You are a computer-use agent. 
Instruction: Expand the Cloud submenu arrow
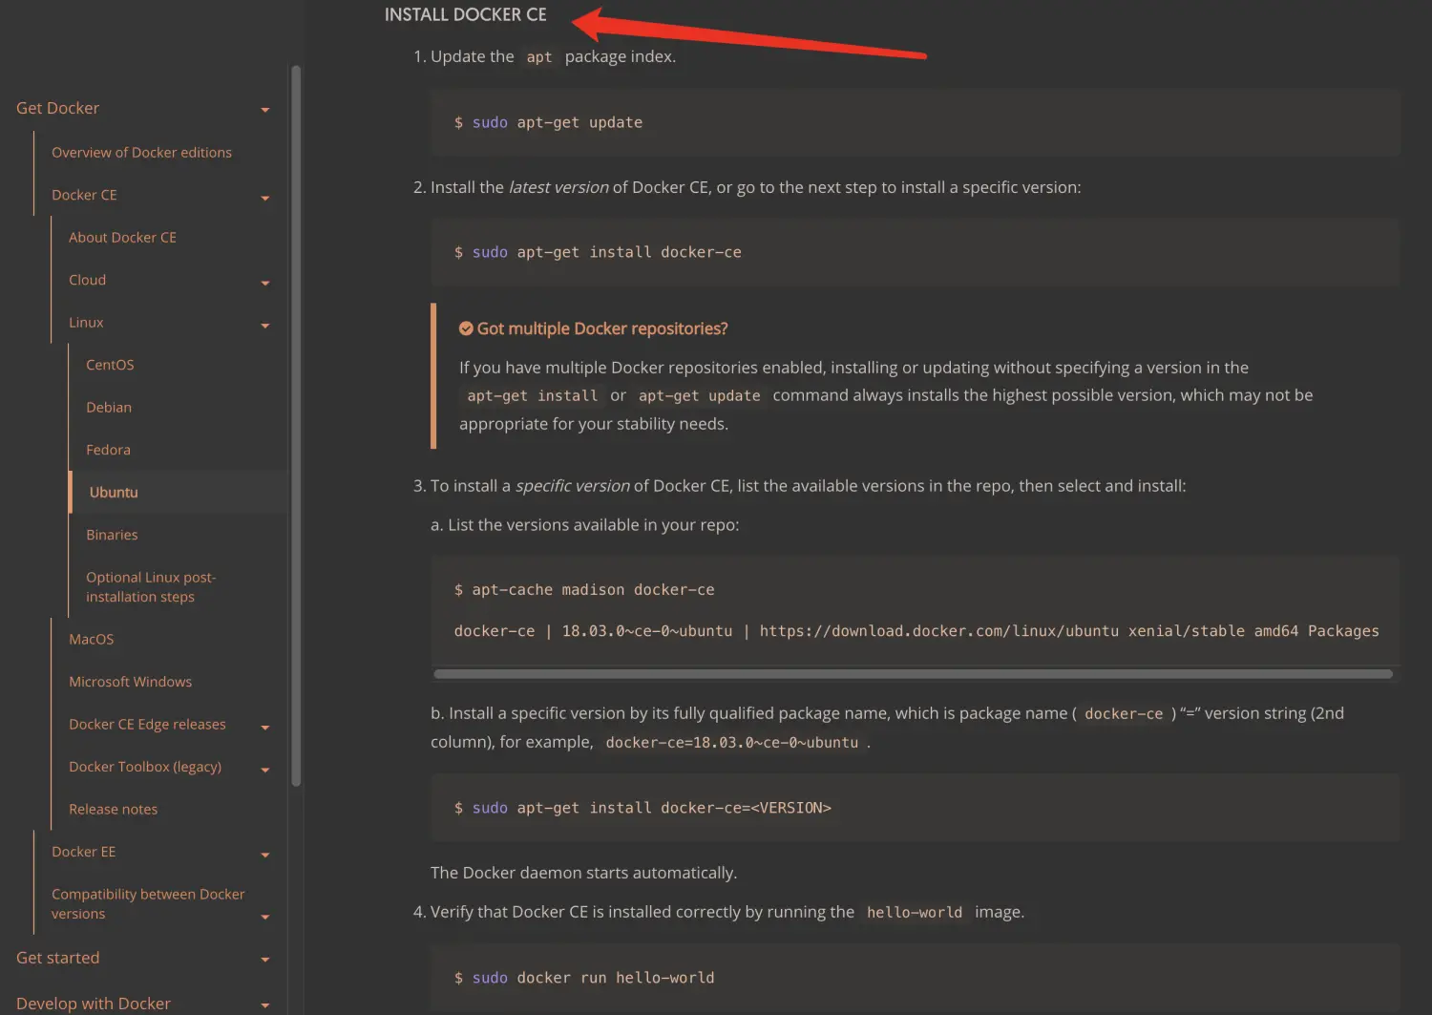point(265,284)
